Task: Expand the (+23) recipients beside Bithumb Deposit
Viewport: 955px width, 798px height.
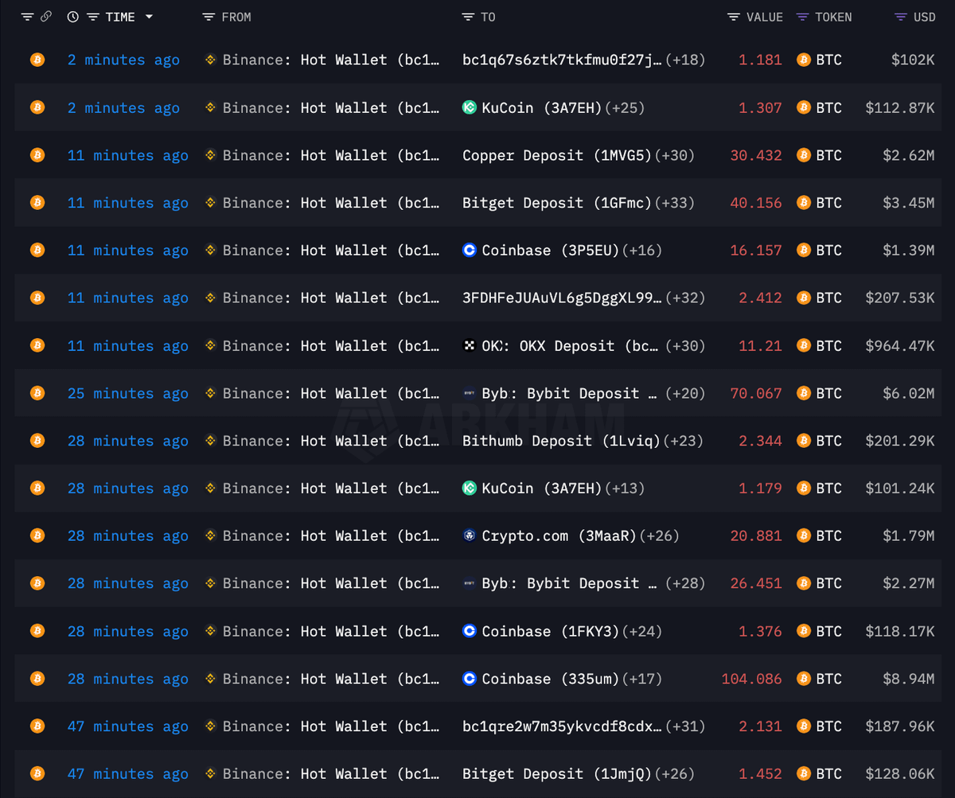Action: click(683, 441)
